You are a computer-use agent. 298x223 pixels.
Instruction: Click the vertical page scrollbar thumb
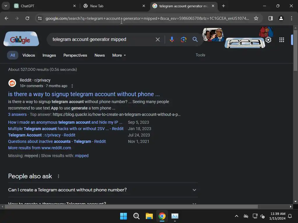(295, 51)
